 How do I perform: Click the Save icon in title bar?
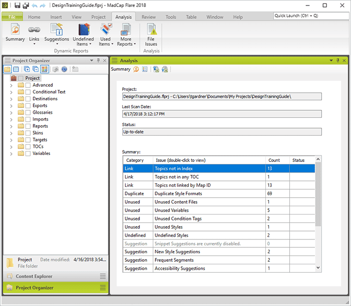17,5
